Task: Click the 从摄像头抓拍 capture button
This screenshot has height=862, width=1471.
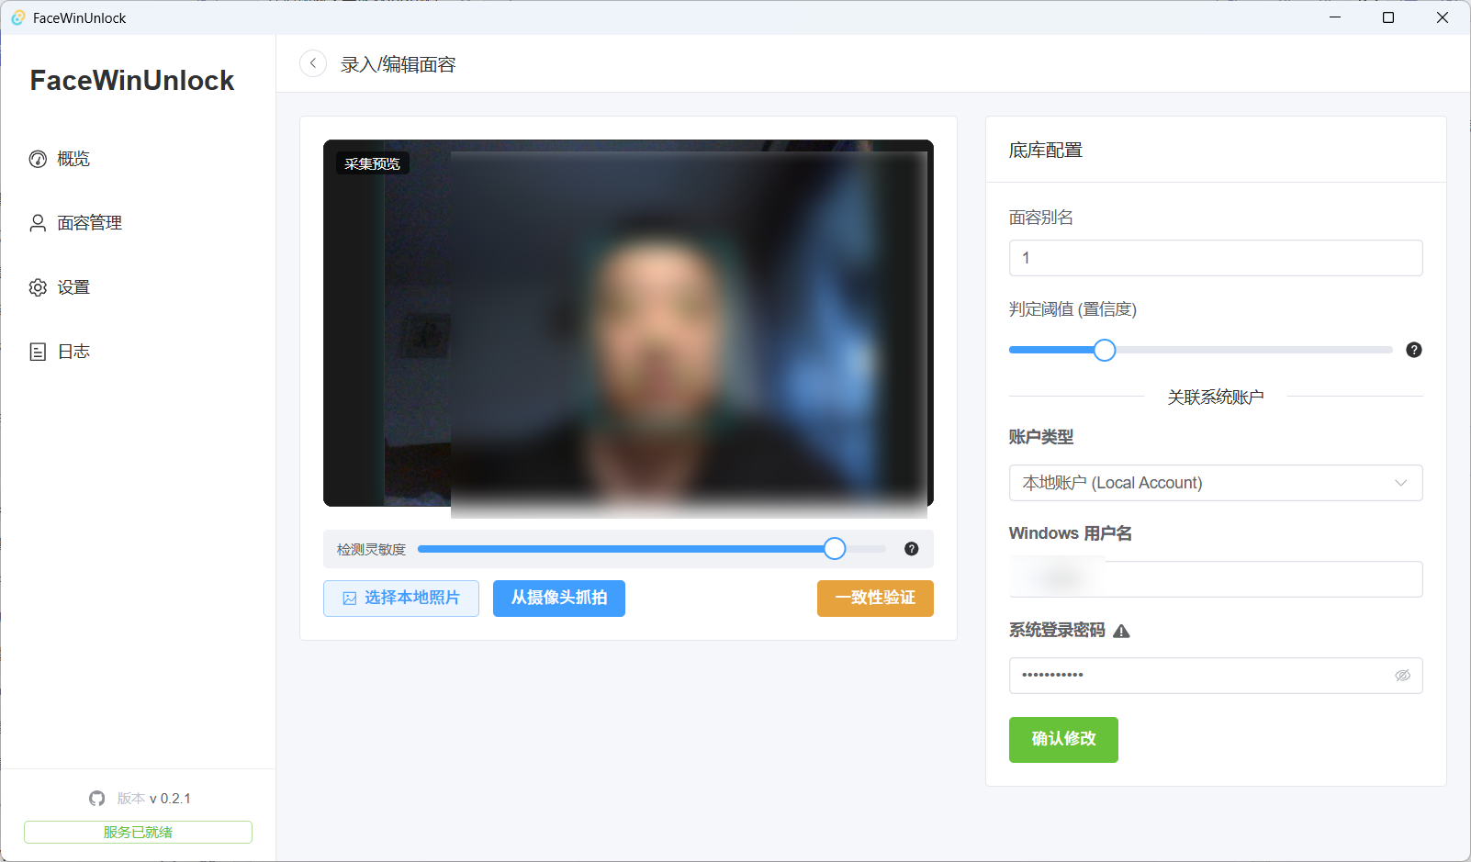Action: tap(559, 599)
